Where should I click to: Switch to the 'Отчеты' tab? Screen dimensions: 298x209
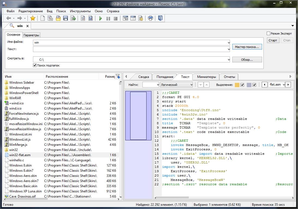(x=229, y=77)
